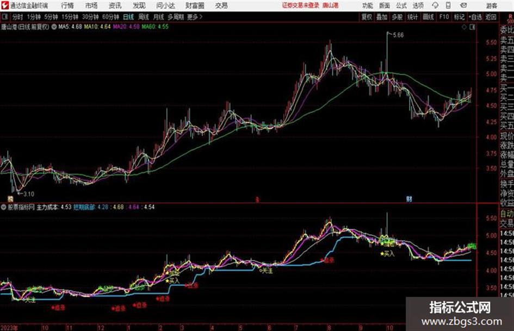Click the 通达信 red logo icon
This screenshot has height=331, width=514.
[4, 5]
